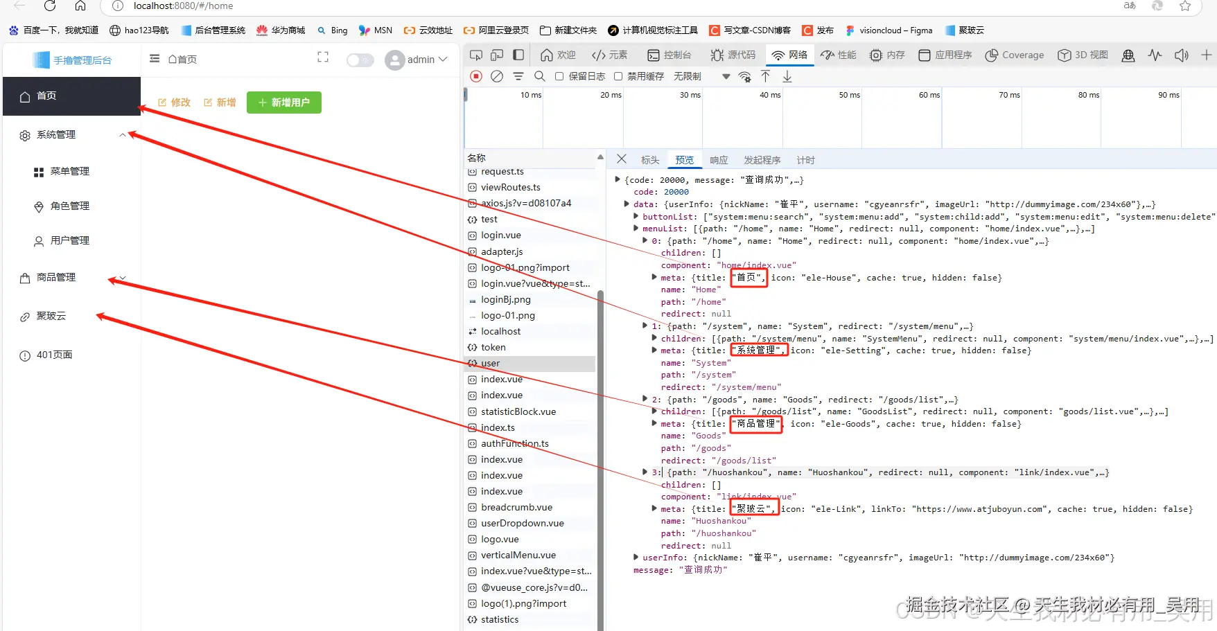This screenshot has height=631, width=1217.
Task: Open the pulse-line icon tool in DevTools
Action: click(1155, 55)
